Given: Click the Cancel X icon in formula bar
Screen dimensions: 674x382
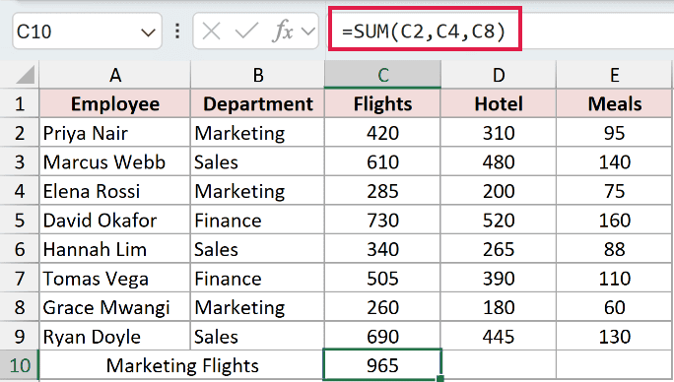Looking at the screenshot, I should tap(211, 32).
